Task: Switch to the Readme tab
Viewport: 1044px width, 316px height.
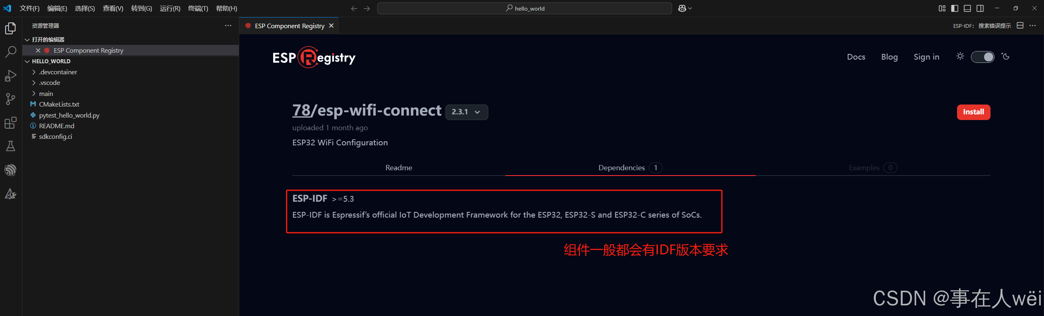Action: click(x=398, y=168)
